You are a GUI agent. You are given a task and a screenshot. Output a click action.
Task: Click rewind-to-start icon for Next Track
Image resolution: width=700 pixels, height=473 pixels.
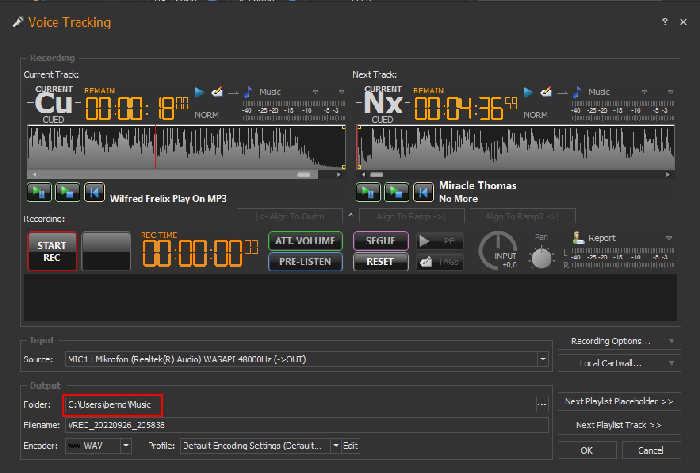point(423,193)
